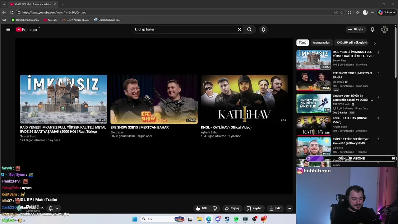Play the KATLİHAV end-screen thumbnail
Screen dimensions: 398x224
coord(244,99)
